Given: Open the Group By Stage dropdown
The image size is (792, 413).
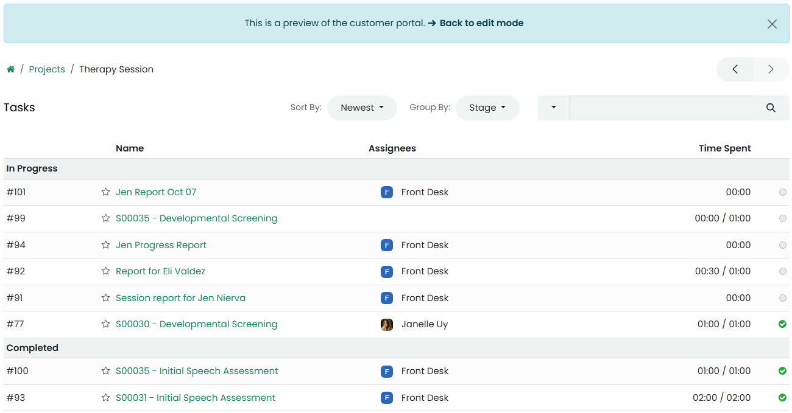Looking at the screenshot, I should click(x=487, y=108).
